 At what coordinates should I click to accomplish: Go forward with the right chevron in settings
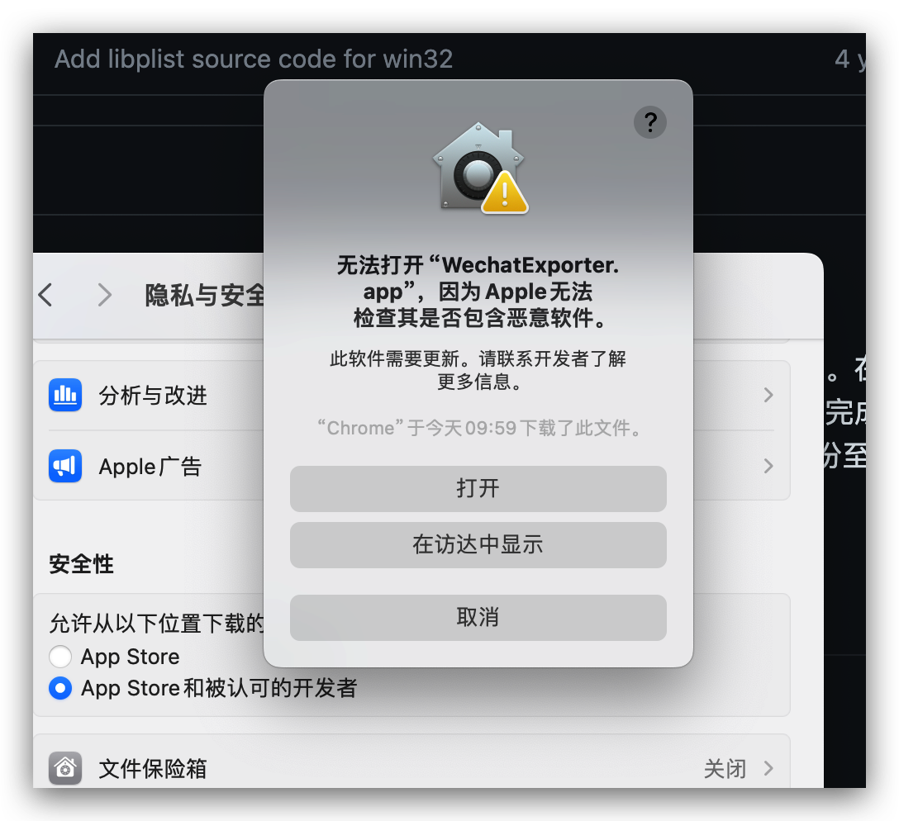[104, 295]
